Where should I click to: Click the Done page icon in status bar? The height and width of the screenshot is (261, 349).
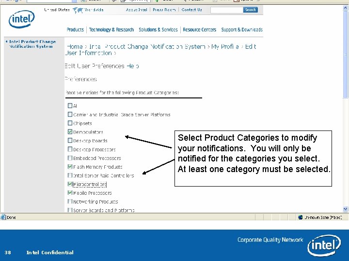click(x=3, y=217)
